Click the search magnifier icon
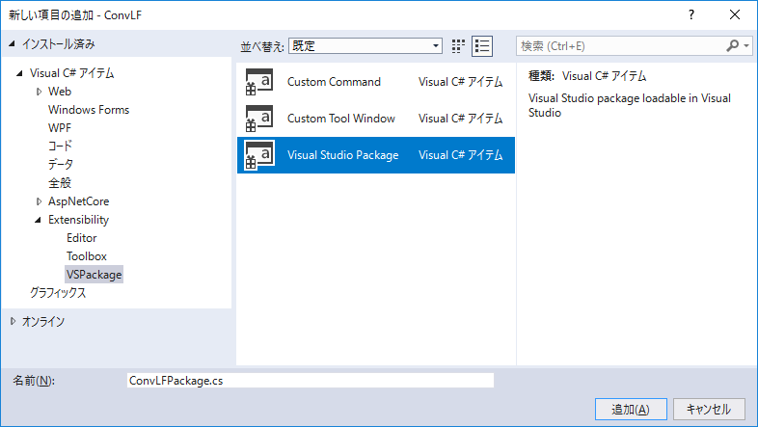Screen dimensions: 758x427 [x=732, y=46]
